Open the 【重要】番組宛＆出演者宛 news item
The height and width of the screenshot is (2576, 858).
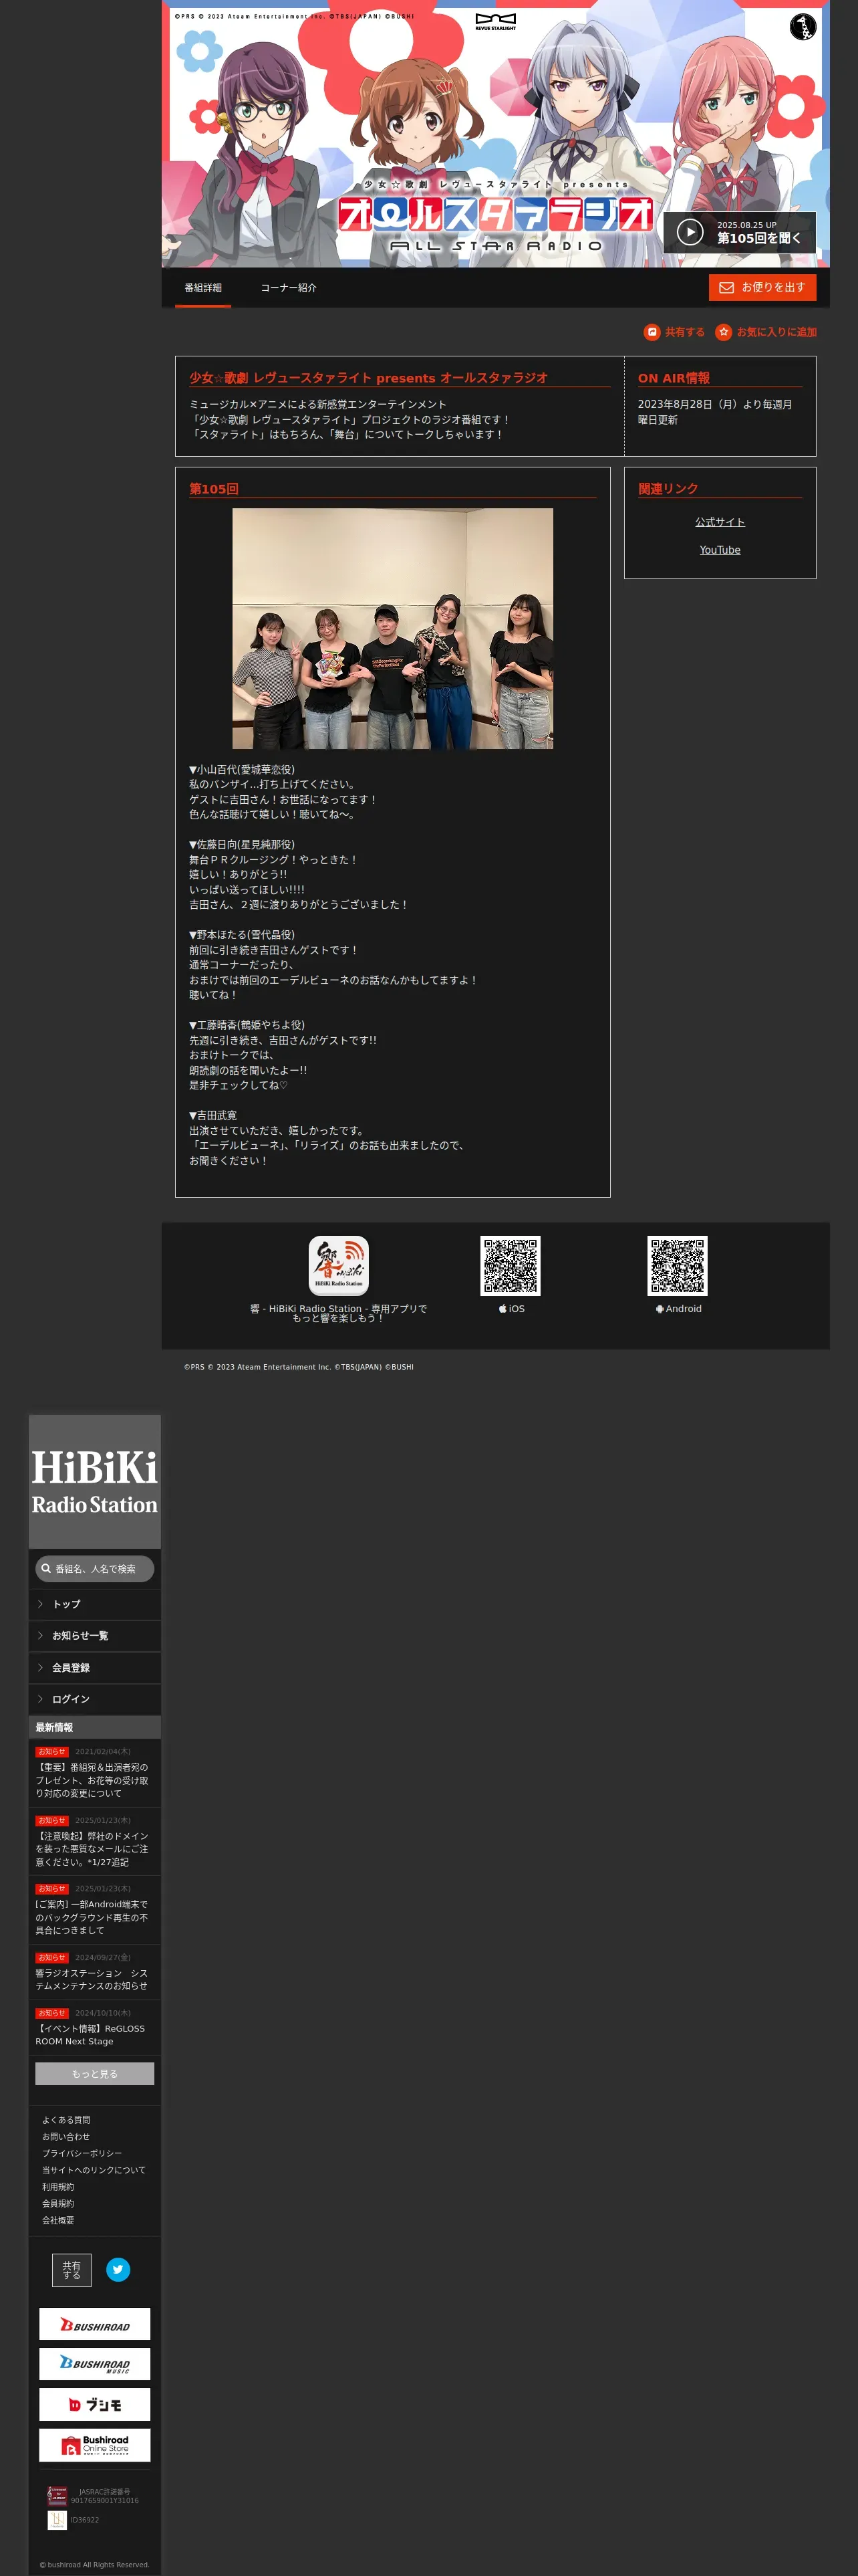tap(95, 1773)
